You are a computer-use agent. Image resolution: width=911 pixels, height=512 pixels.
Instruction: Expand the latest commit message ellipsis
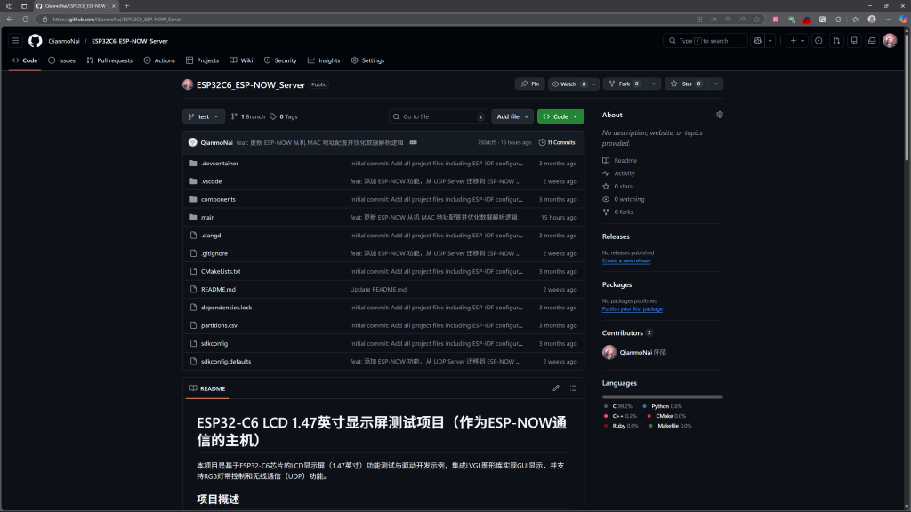coord(413,142)
